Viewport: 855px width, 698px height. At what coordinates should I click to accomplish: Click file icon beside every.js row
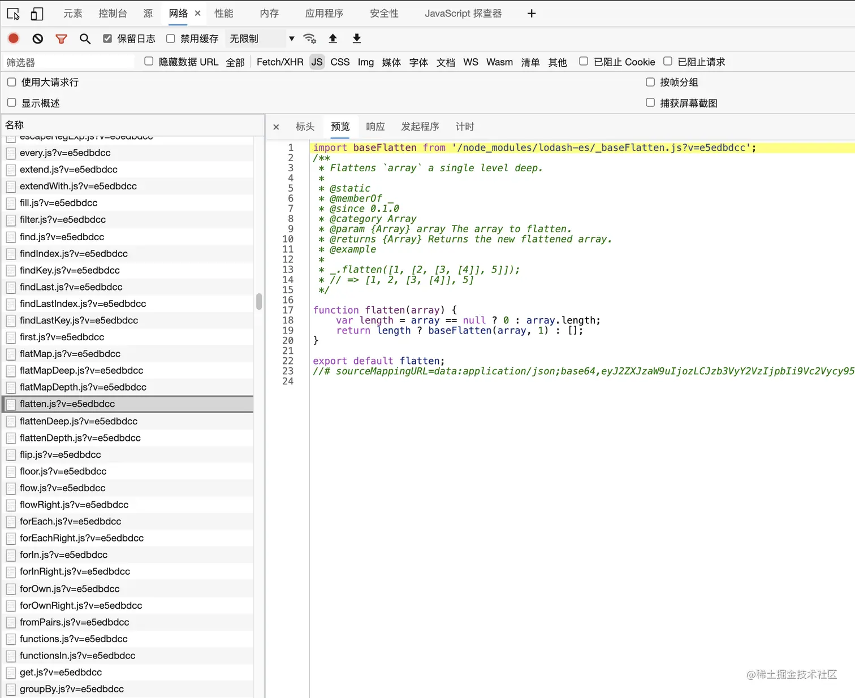tap(11, 153)
